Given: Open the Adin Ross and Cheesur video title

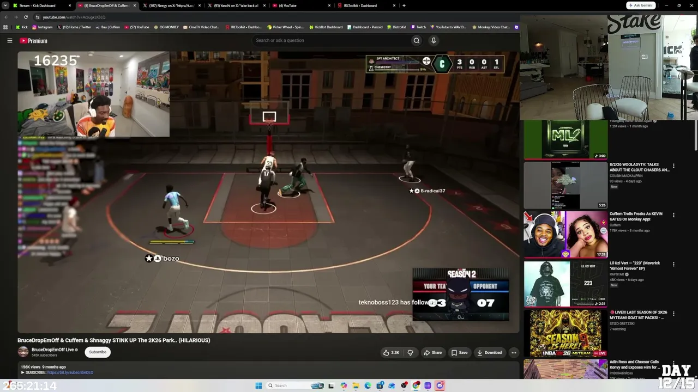Looking at the screenshot, I should (x=635, y=364).
